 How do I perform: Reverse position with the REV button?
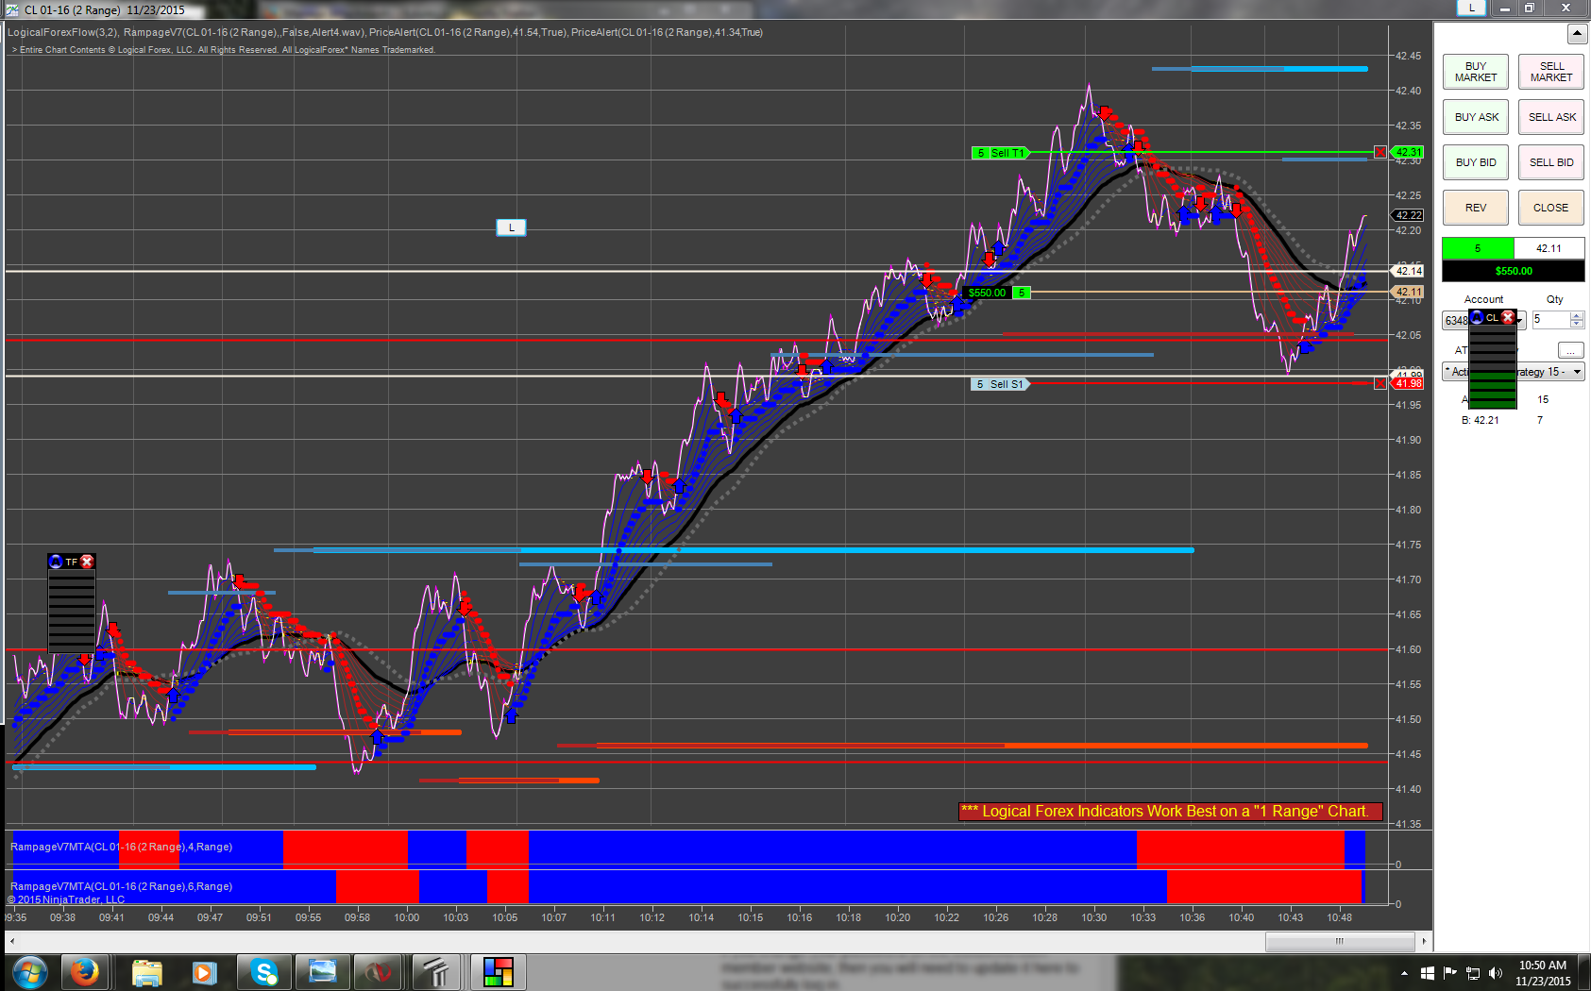tap(1476, 208)
